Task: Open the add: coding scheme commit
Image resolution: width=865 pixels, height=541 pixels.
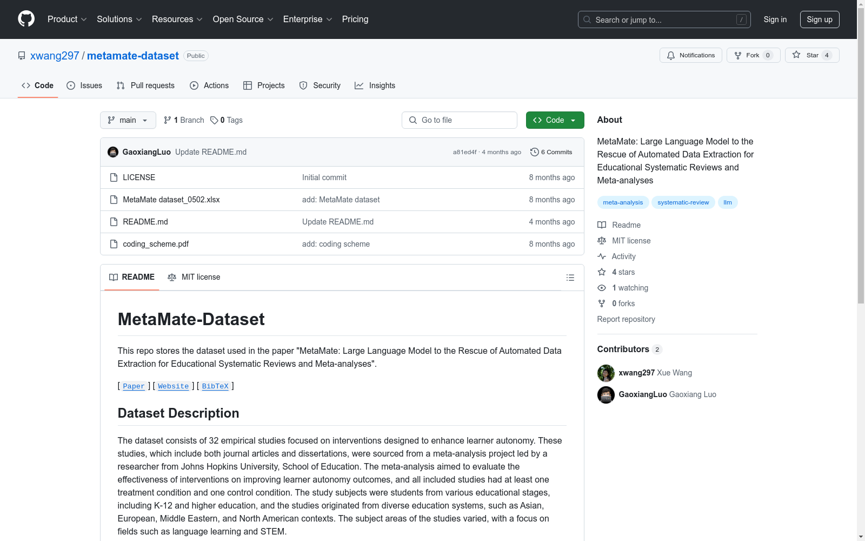Action: point(336,244)
